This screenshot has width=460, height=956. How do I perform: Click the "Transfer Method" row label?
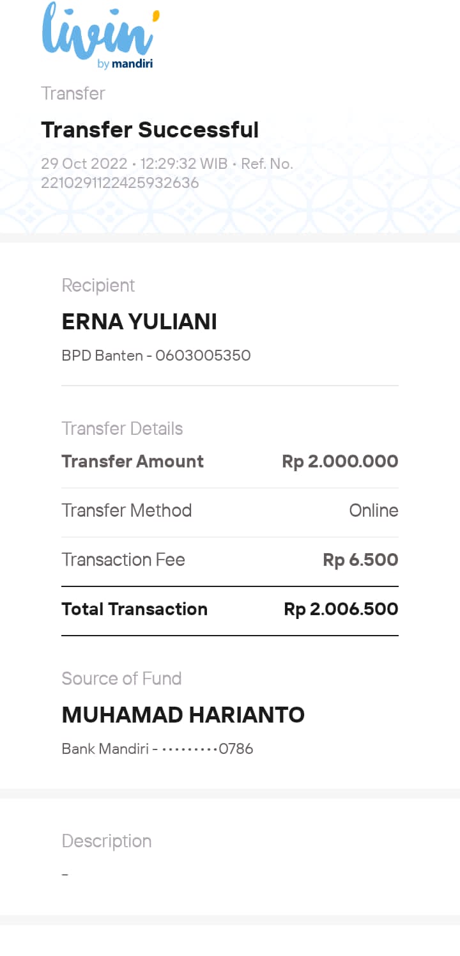pyautogui.click(x=126, y=510)
